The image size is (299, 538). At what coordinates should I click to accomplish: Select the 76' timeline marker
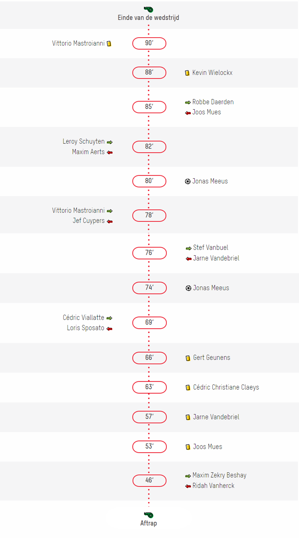click(149, 253)
